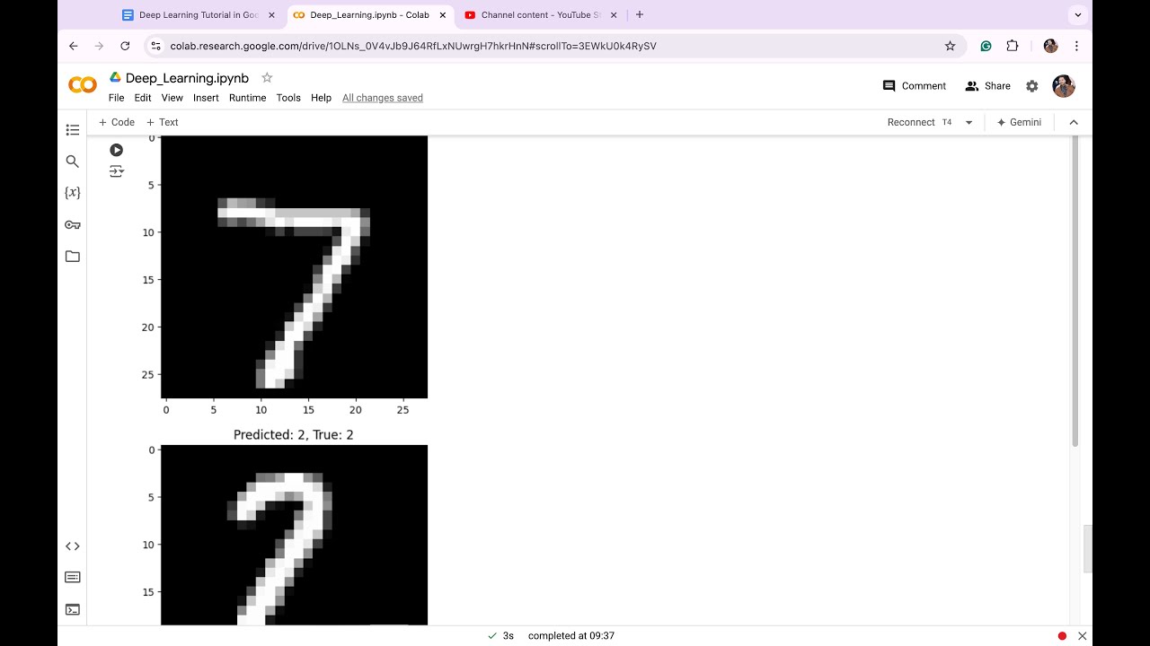Open the Edit menu
This screenshot has height=646, width=1150.
click(x=143, y=98)
